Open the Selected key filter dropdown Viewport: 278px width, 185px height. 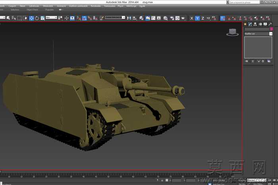tap(257, 180)
